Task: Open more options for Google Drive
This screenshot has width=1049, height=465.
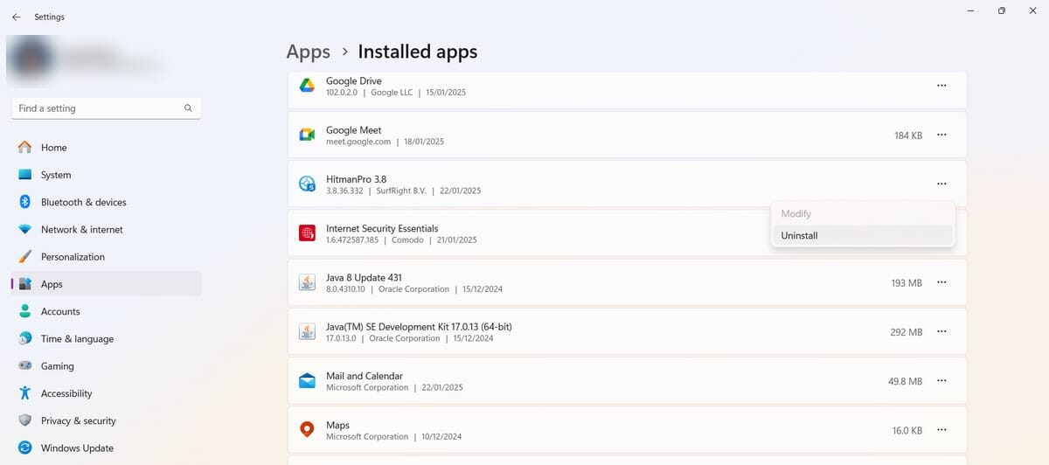Action: click(x=941, y=86)
